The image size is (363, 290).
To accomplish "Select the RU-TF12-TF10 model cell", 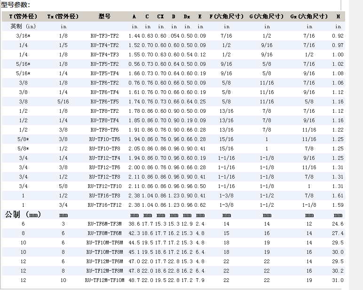I will 104,186.
